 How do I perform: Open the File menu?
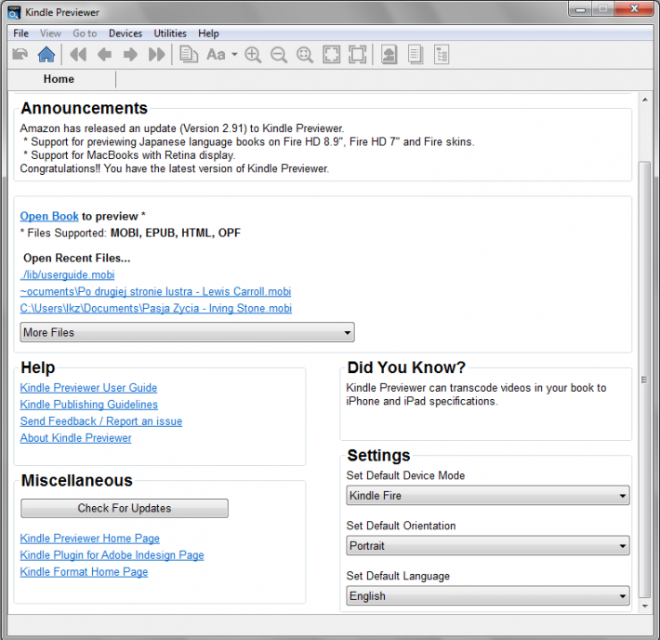pos(21,33)
